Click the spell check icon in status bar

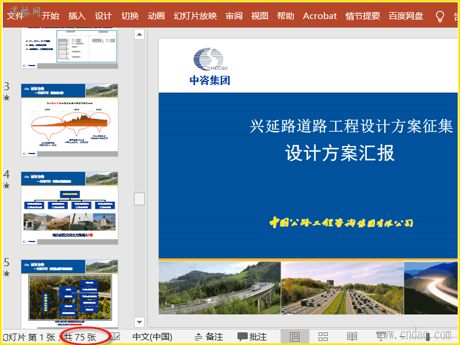[x=116, y=337]
